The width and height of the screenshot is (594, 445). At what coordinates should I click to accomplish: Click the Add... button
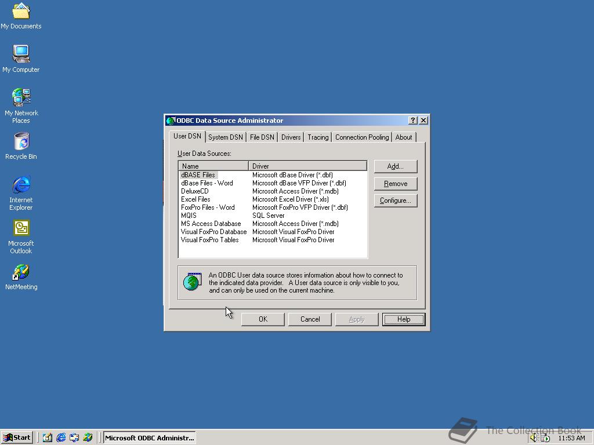pos(396,166)
